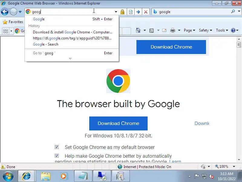Click the RSS Feeds icon

point(152,31)
